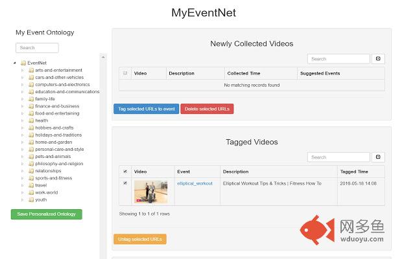Click Delete selected URLs button
415x259 pixels.
point(207,109)
